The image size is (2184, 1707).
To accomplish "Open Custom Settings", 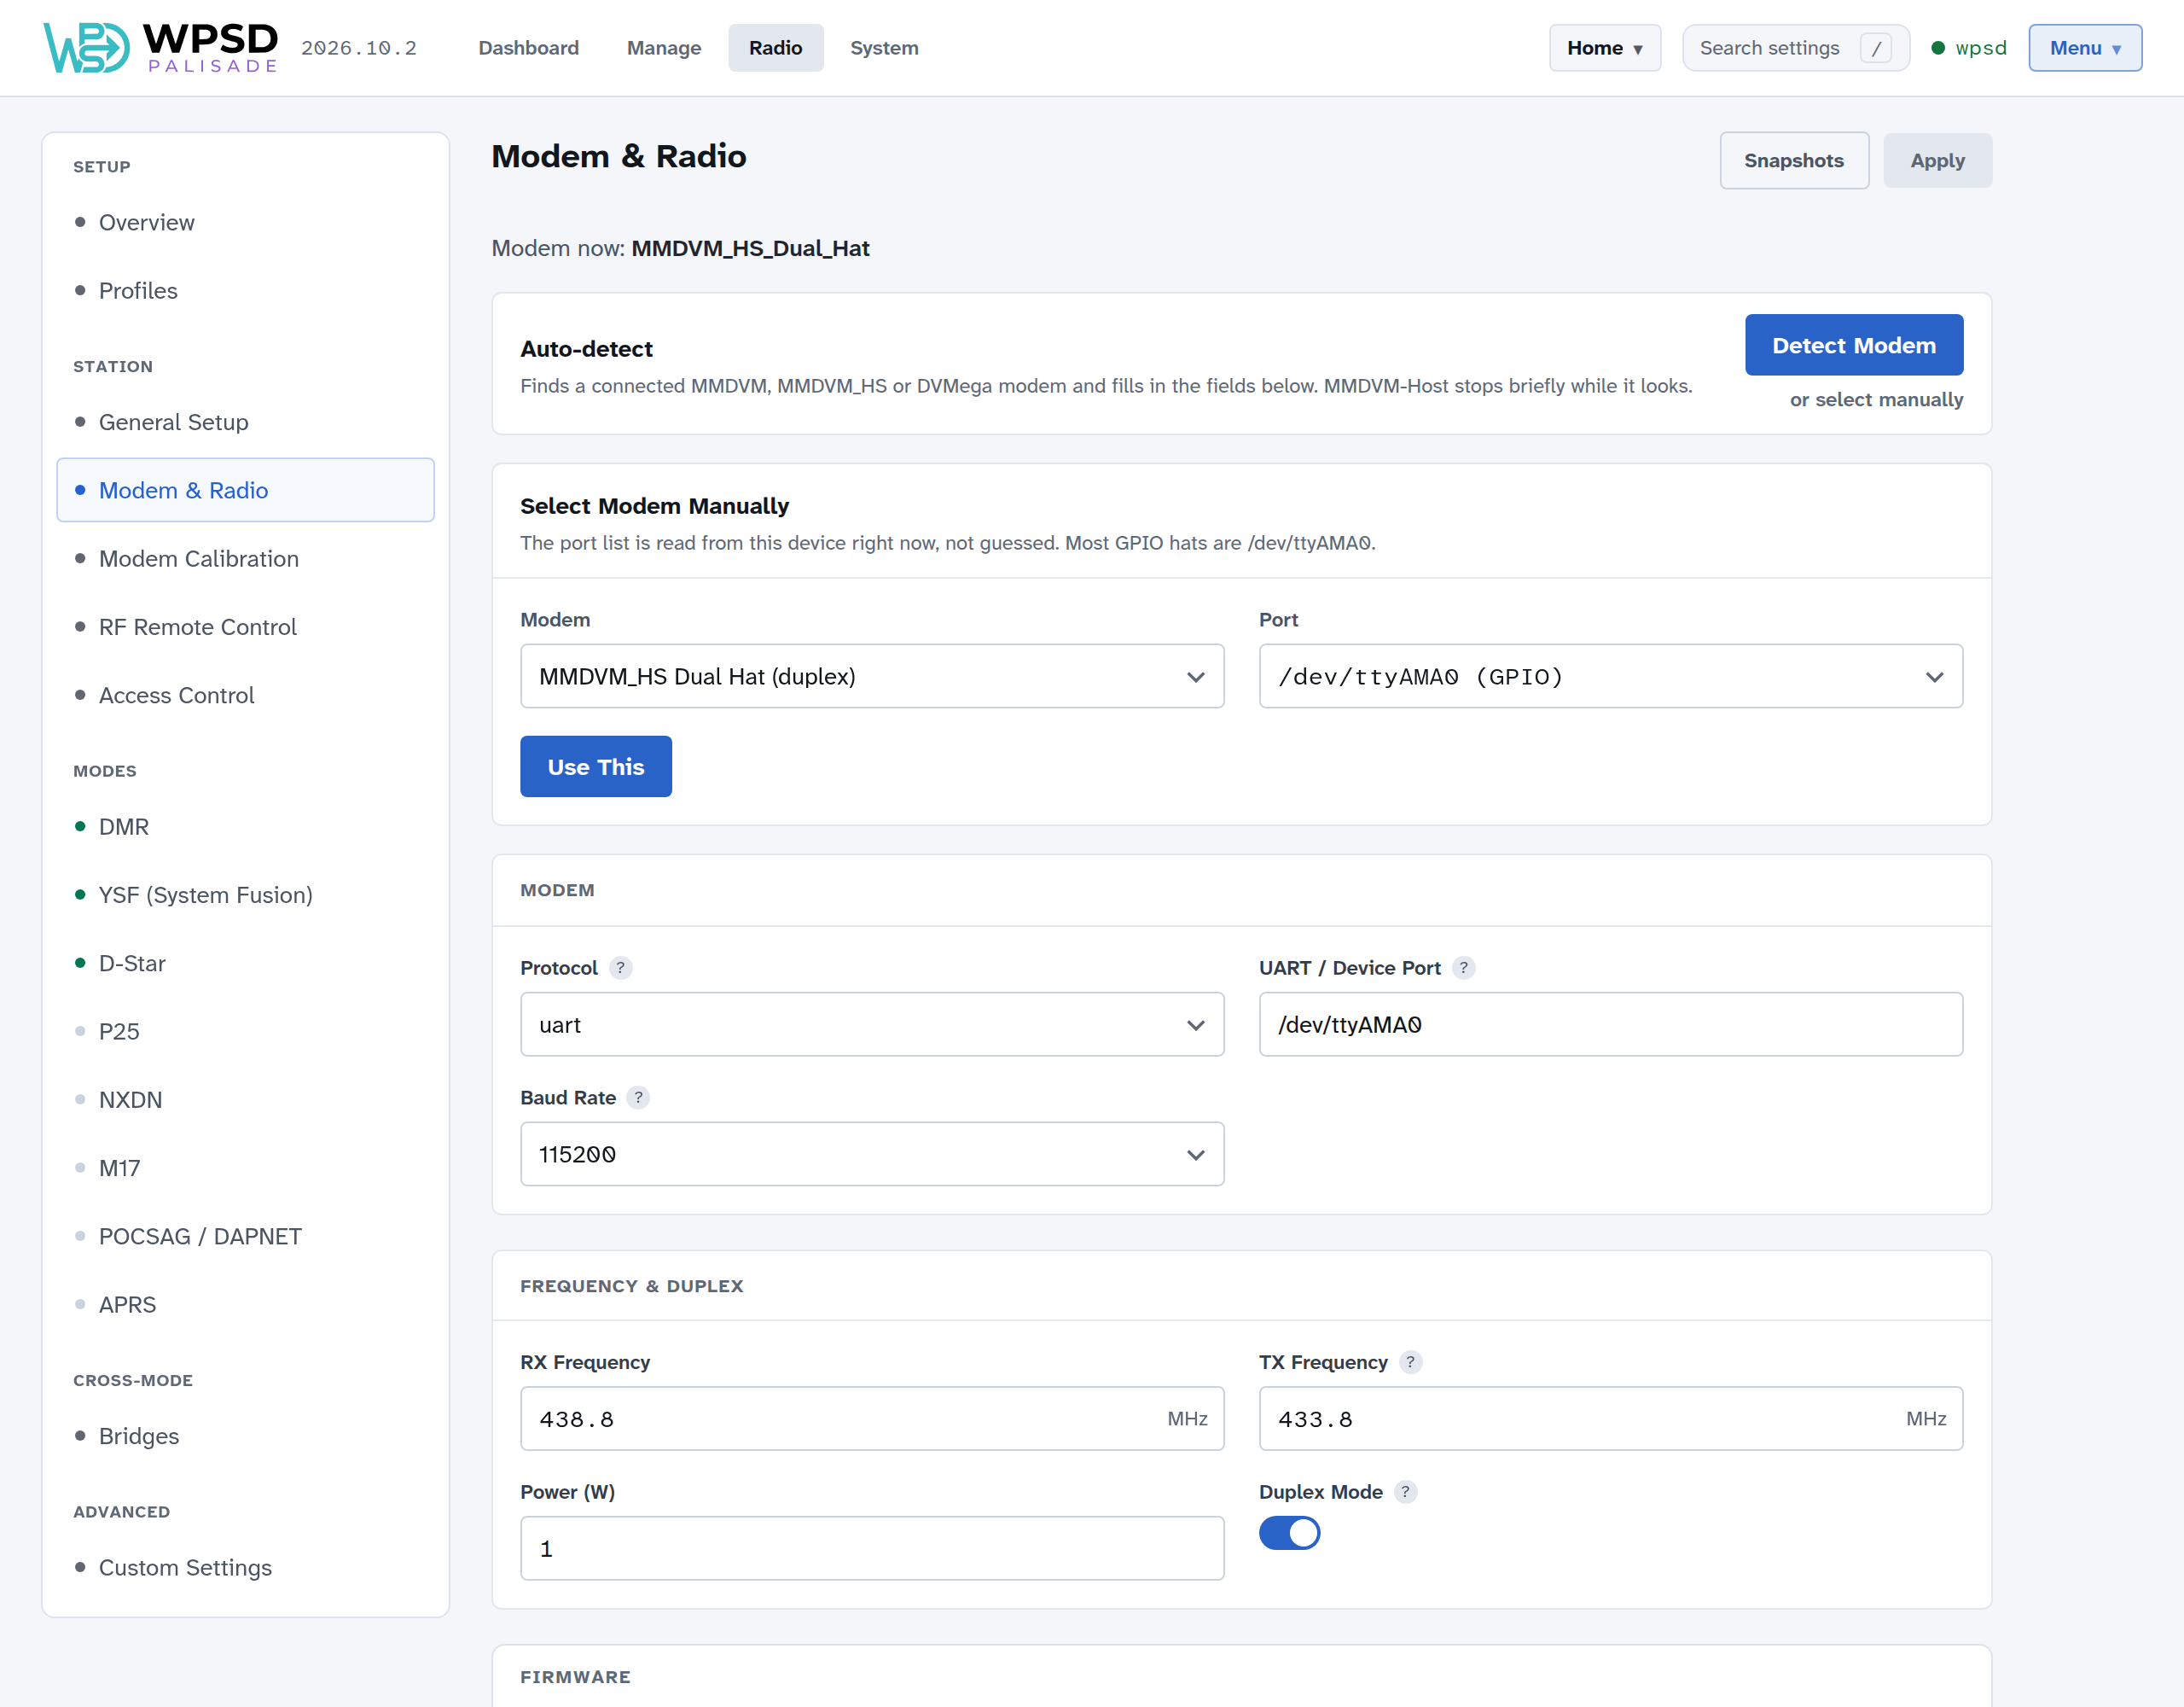I will click(246, 1568).
